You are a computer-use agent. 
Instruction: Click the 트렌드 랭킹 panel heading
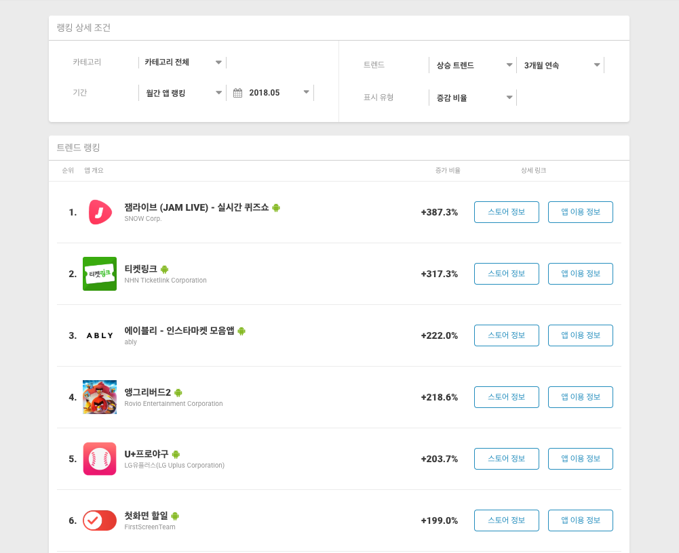[x=79, y=148]
